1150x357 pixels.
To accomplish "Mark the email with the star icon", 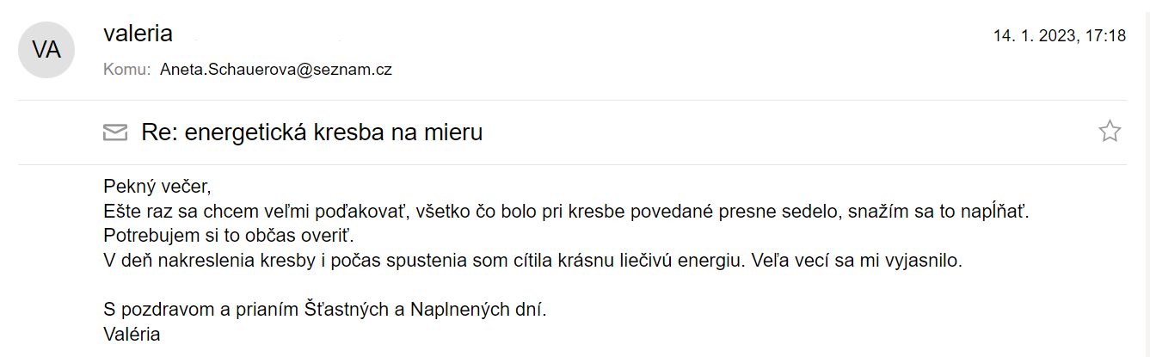I will (x=1110, y=132).
